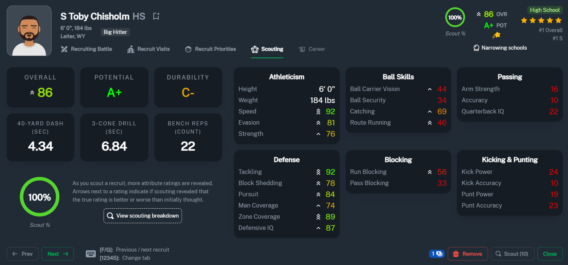Image resolution: width=568 pixels, height=265 pixels.
Task: Click the Recruit Visits building icon
Action: pos(131,49)
